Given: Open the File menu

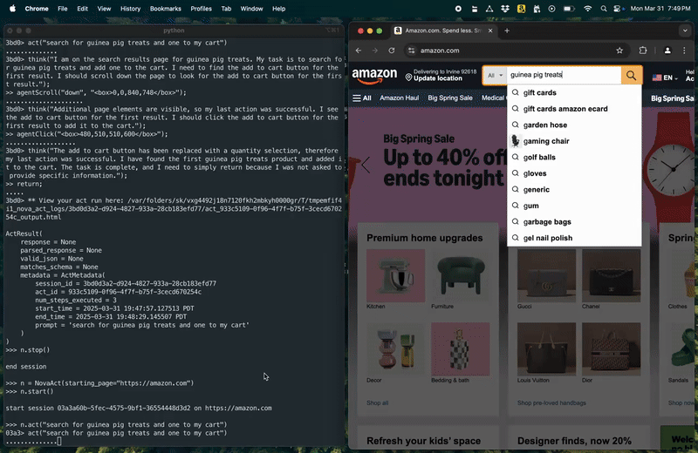Looking at the screenshot, I should pyautogui.click(x=62, y=9).
